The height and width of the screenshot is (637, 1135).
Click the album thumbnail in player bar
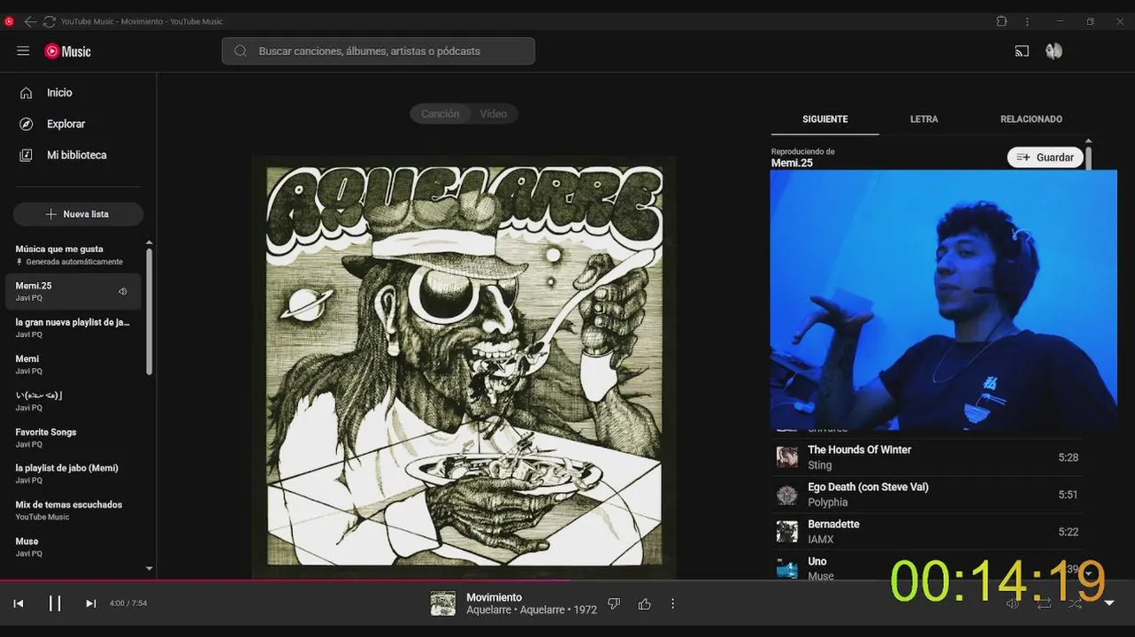[x=442, y=603]
